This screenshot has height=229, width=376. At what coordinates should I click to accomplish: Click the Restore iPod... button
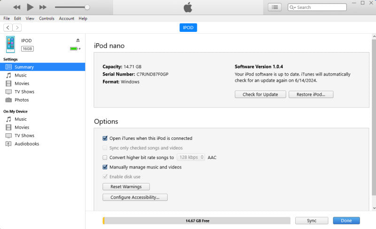pyautogui.click(x=311, y=94)
